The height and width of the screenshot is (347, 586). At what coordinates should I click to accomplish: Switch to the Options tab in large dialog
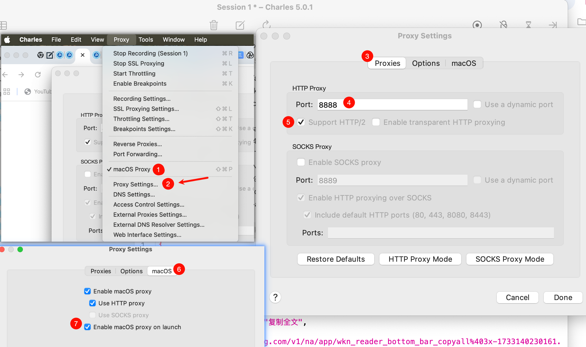pos(425,63)
